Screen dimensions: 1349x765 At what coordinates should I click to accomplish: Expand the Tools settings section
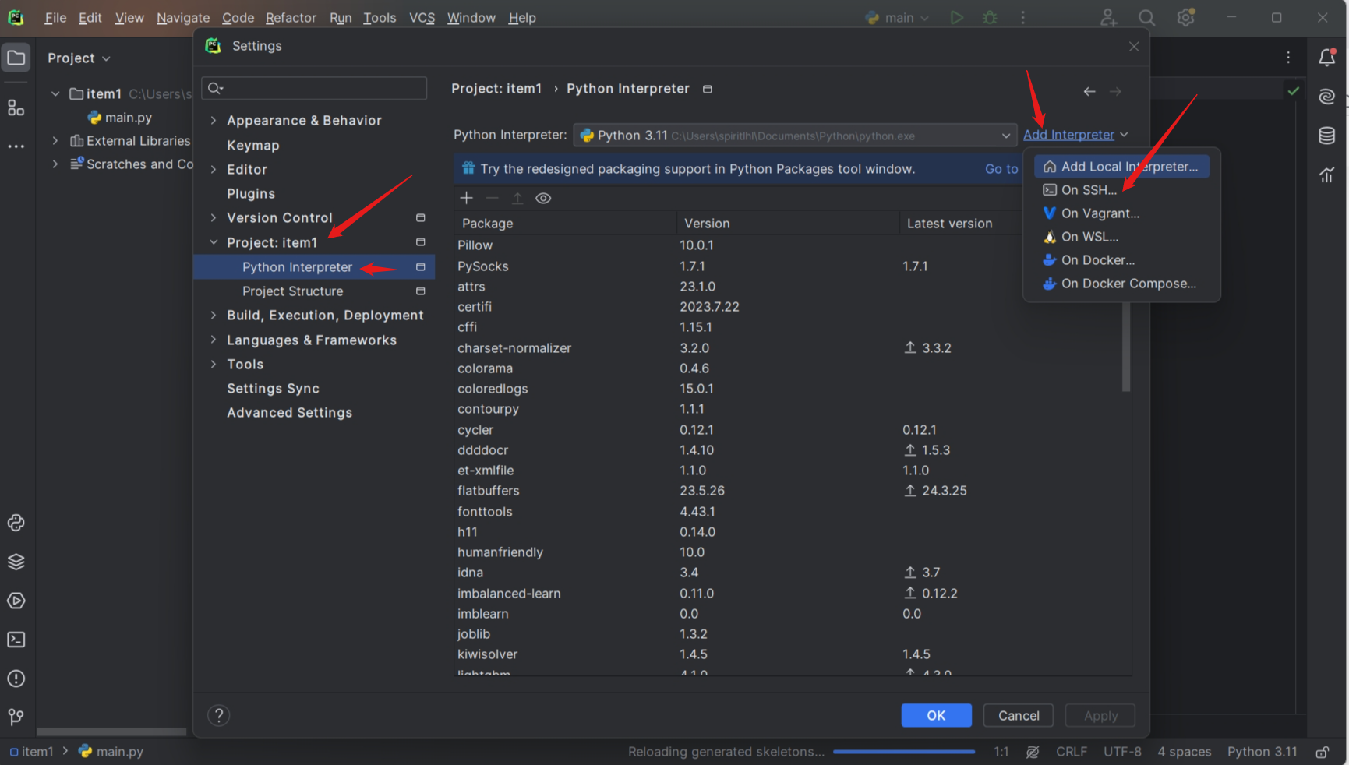click(214, 364)
